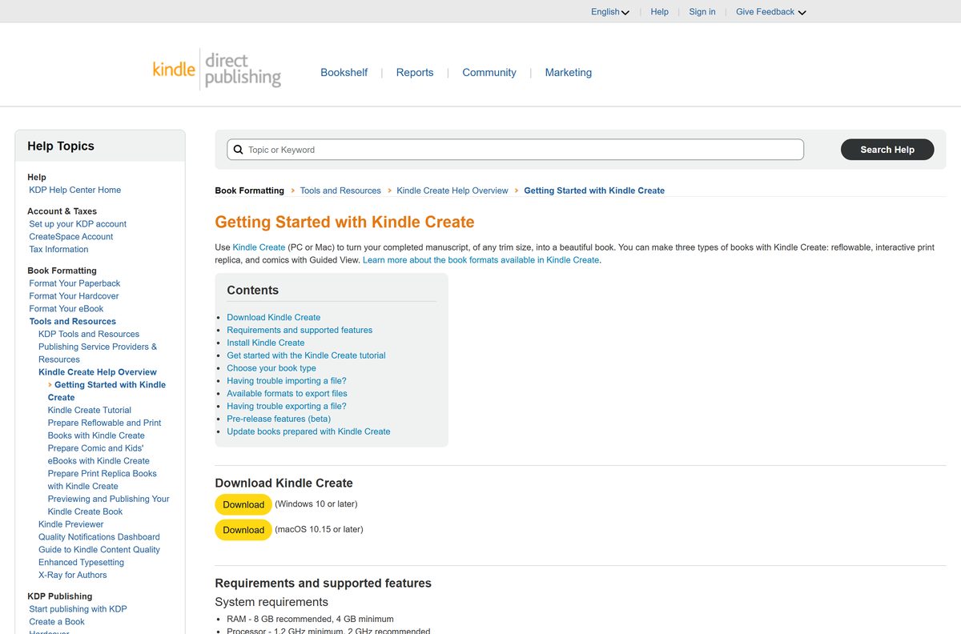Select Set up your KDP account

pos(78,224)
